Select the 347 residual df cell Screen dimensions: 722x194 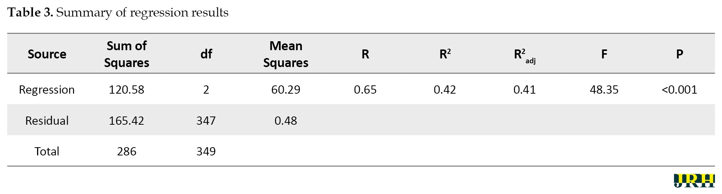tap(206, 121)
